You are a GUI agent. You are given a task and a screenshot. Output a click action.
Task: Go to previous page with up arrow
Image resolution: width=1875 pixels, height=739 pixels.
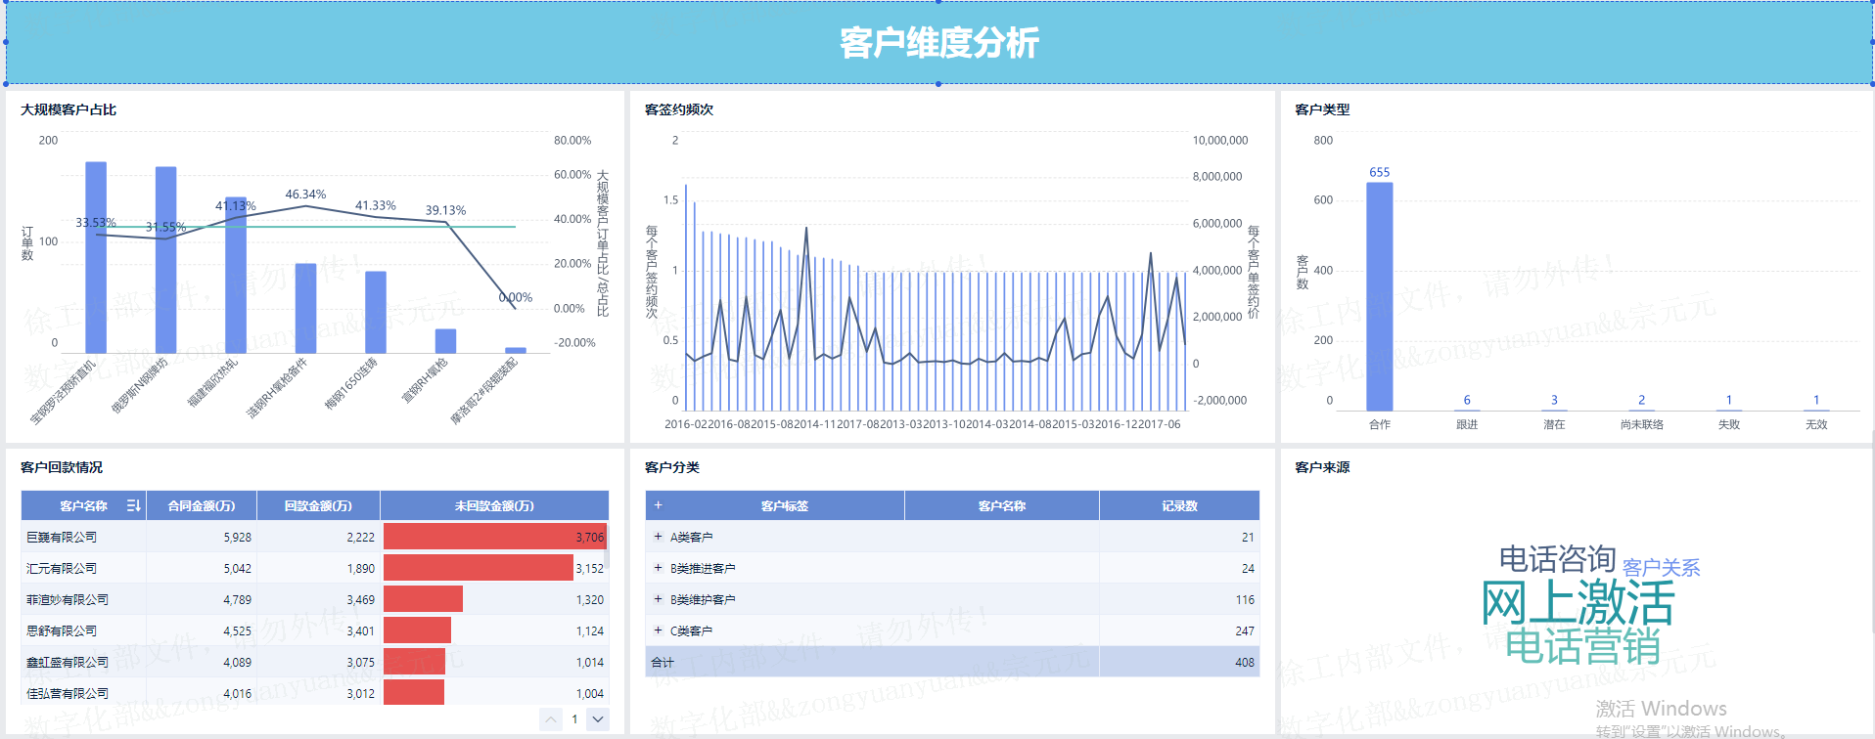tap(551, 719)
